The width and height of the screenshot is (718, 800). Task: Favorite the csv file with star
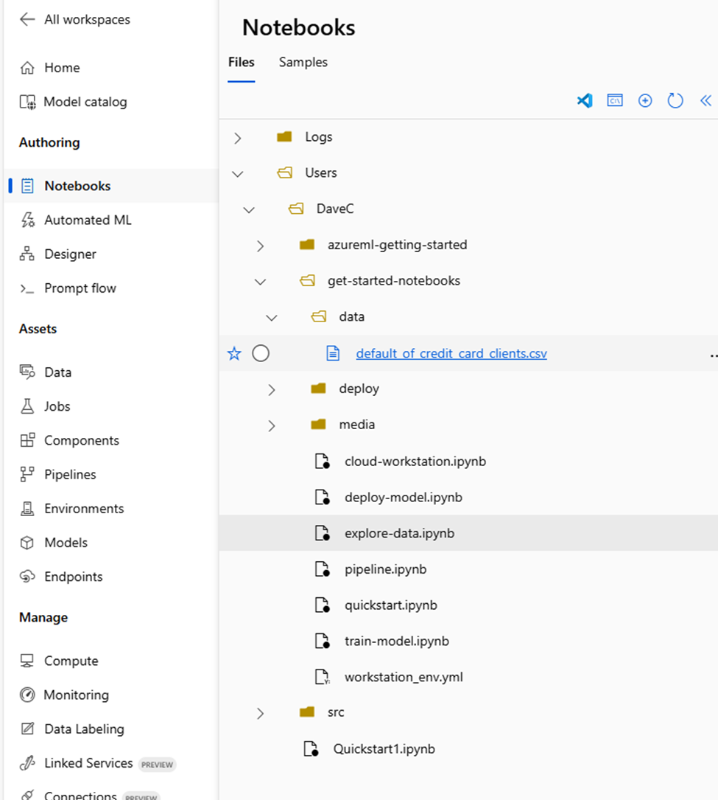pos(234,353)
